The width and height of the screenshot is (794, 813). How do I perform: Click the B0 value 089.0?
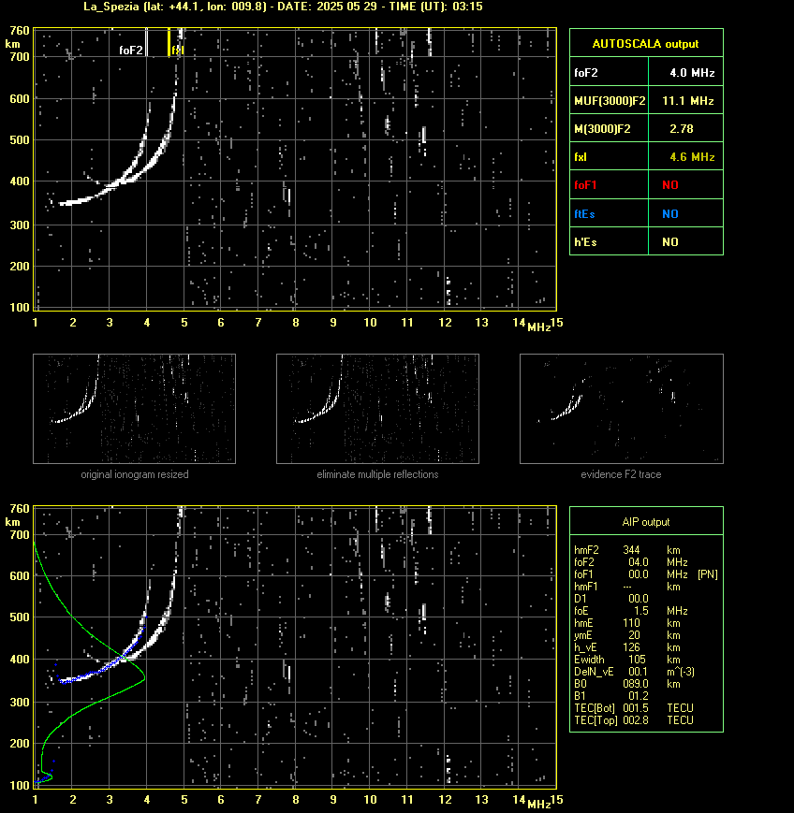coord(636,684)
